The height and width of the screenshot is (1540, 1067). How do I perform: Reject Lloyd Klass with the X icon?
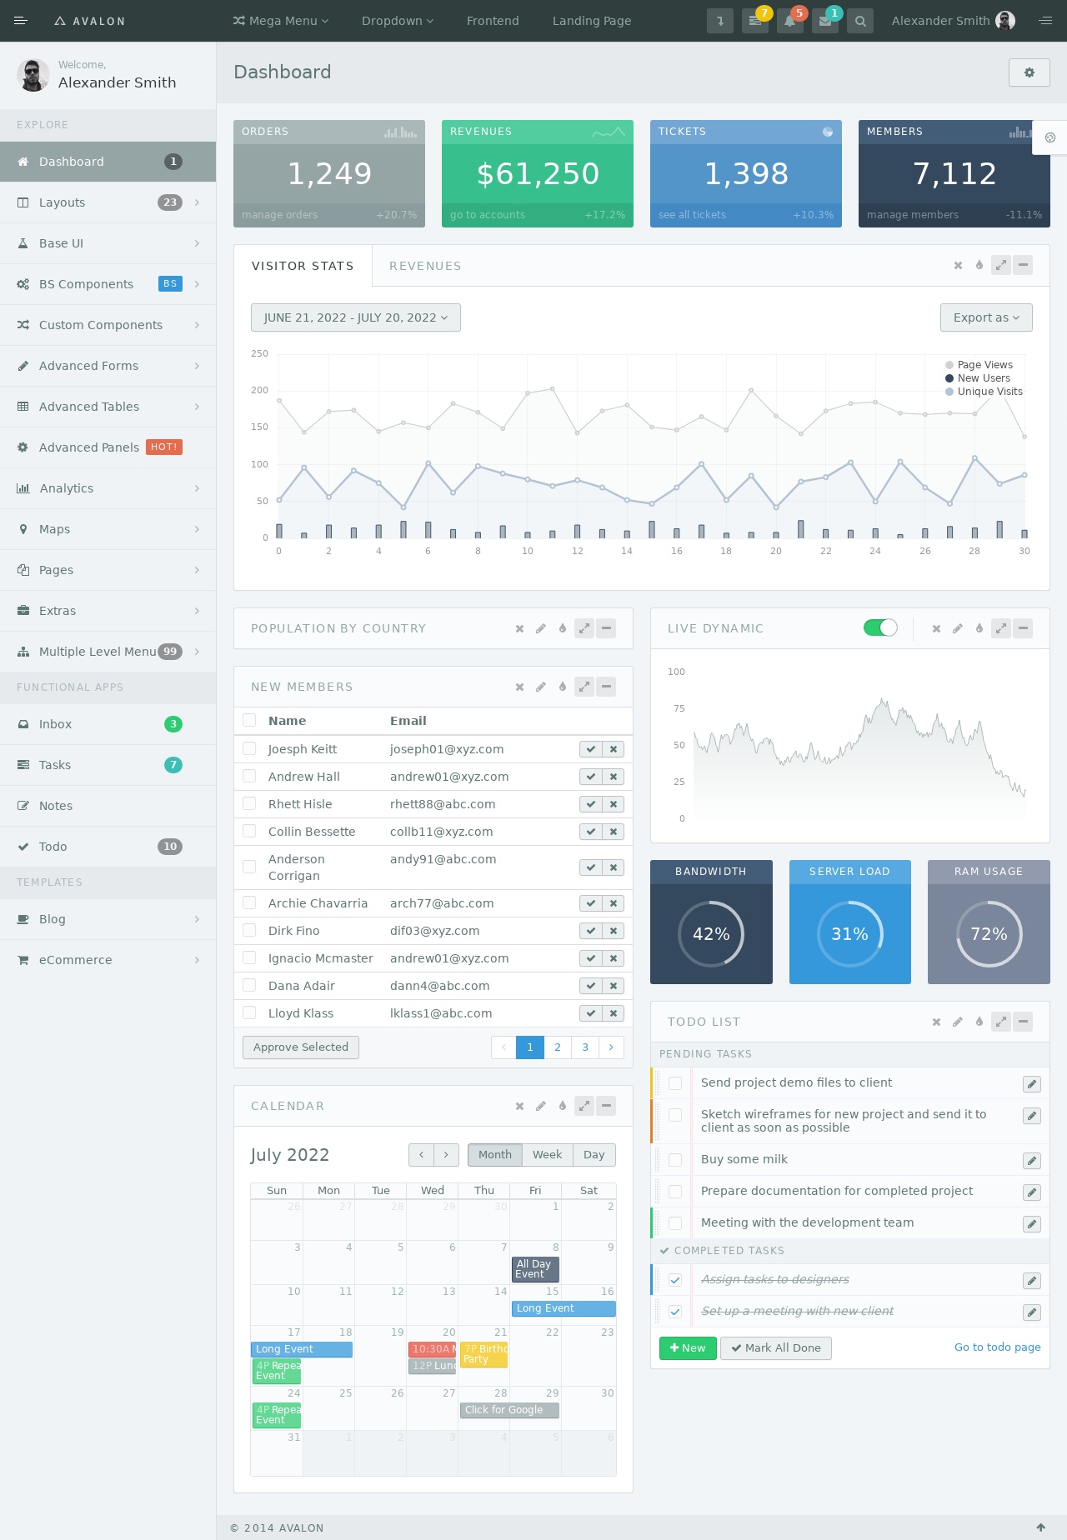[x=614, y=1013]
